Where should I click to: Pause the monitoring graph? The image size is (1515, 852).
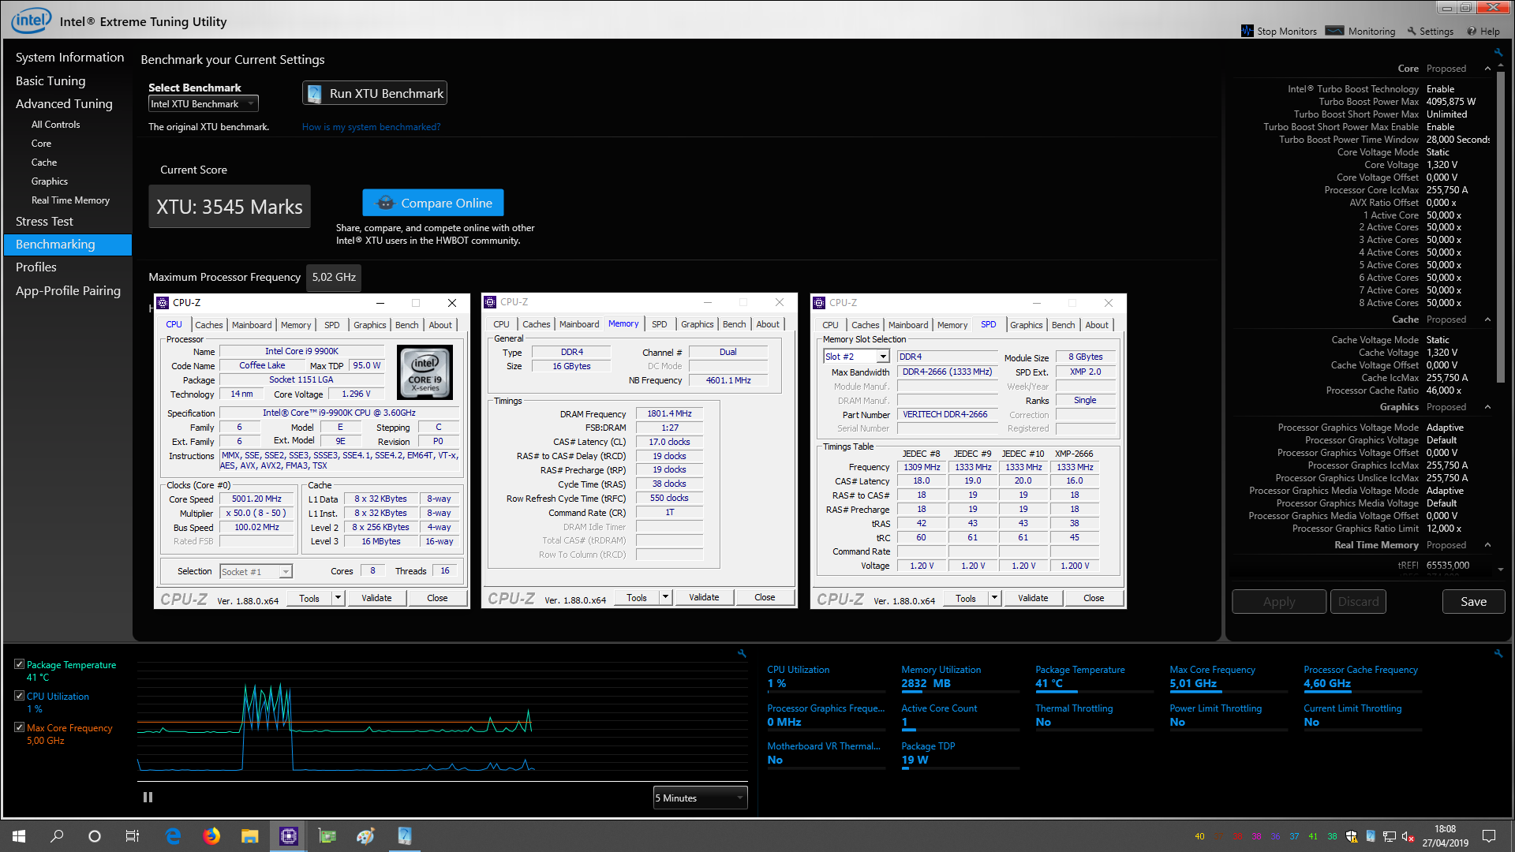[x=148, y=798]
